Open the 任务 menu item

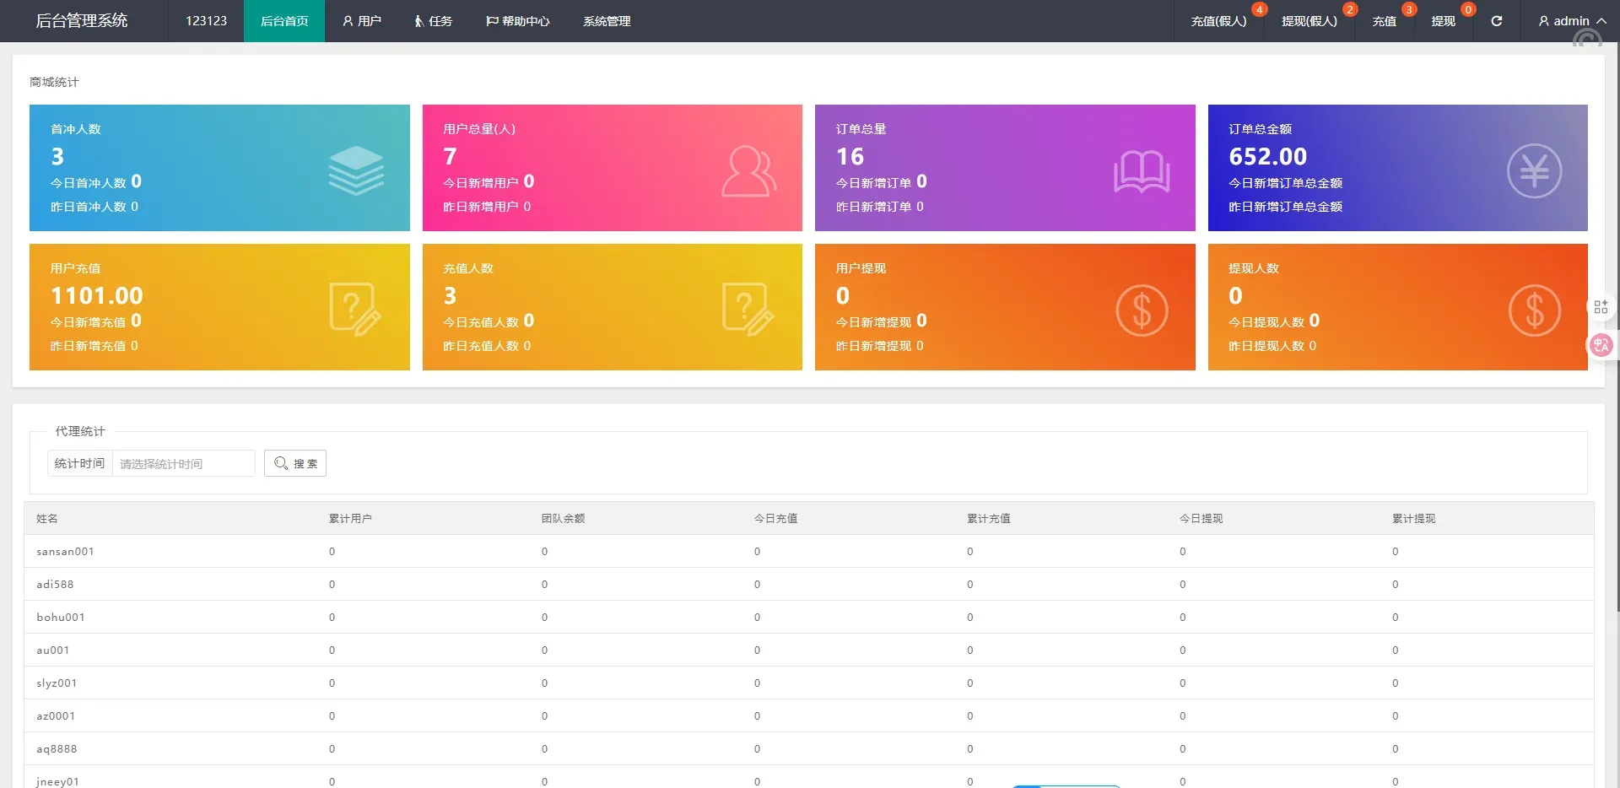pyautogui.click(x=433, y=21)
